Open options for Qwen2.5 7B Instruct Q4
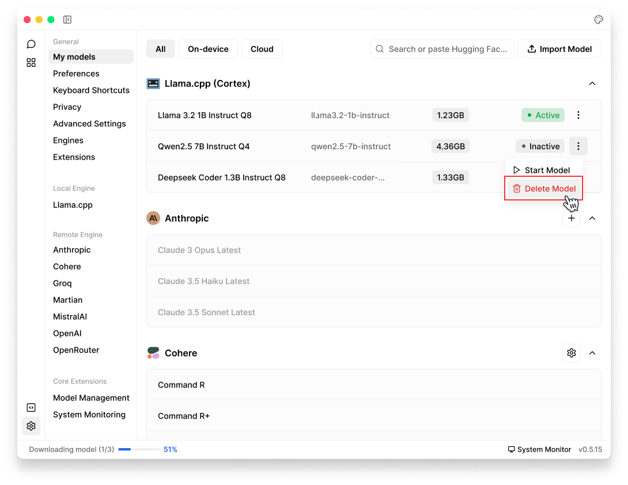Image resolution: width=628 pixels, height=485 pixels. [x=578, y=146]
